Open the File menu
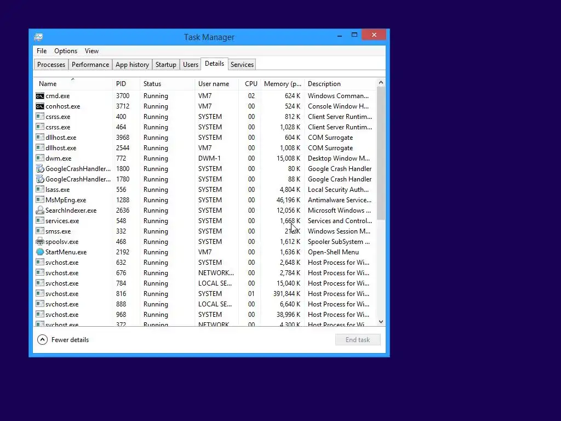This screenshot has height=421, width=561. click(42, 51)
